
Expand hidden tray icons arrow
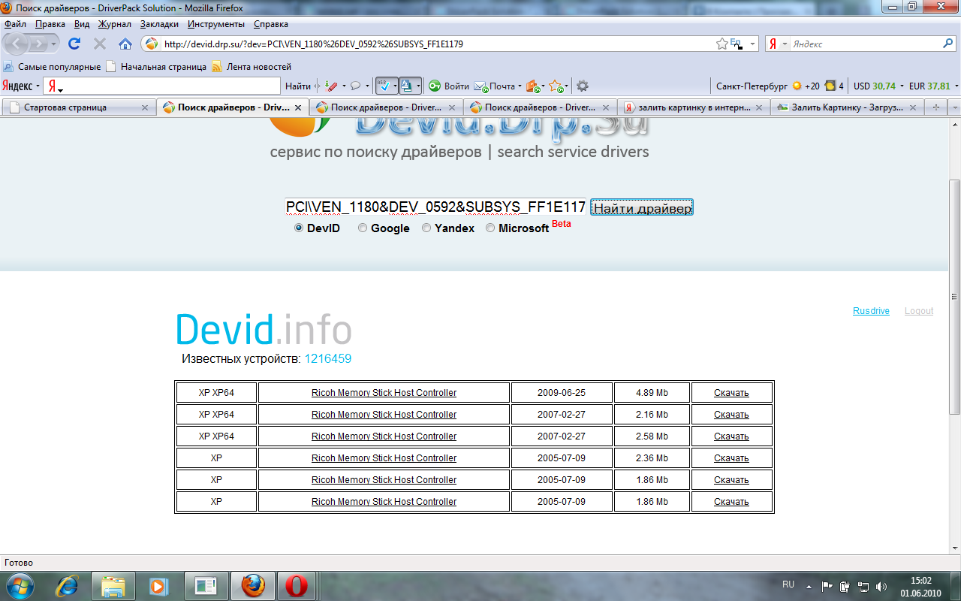809,586
